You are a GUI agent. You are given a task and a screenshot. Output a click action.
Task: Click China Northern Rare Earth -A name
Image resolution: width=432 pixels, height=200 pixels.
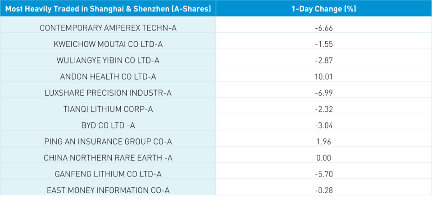[108, 158]
